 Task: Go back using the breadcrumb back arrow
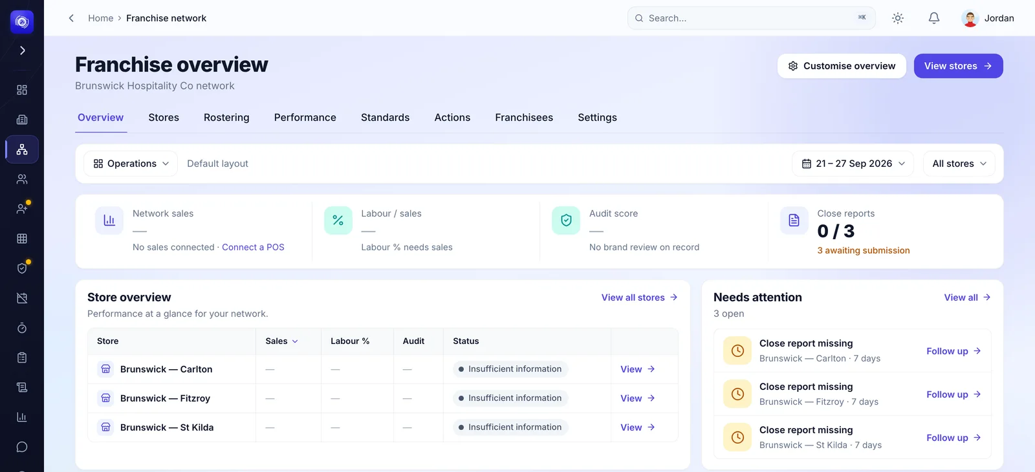[71, 18]
